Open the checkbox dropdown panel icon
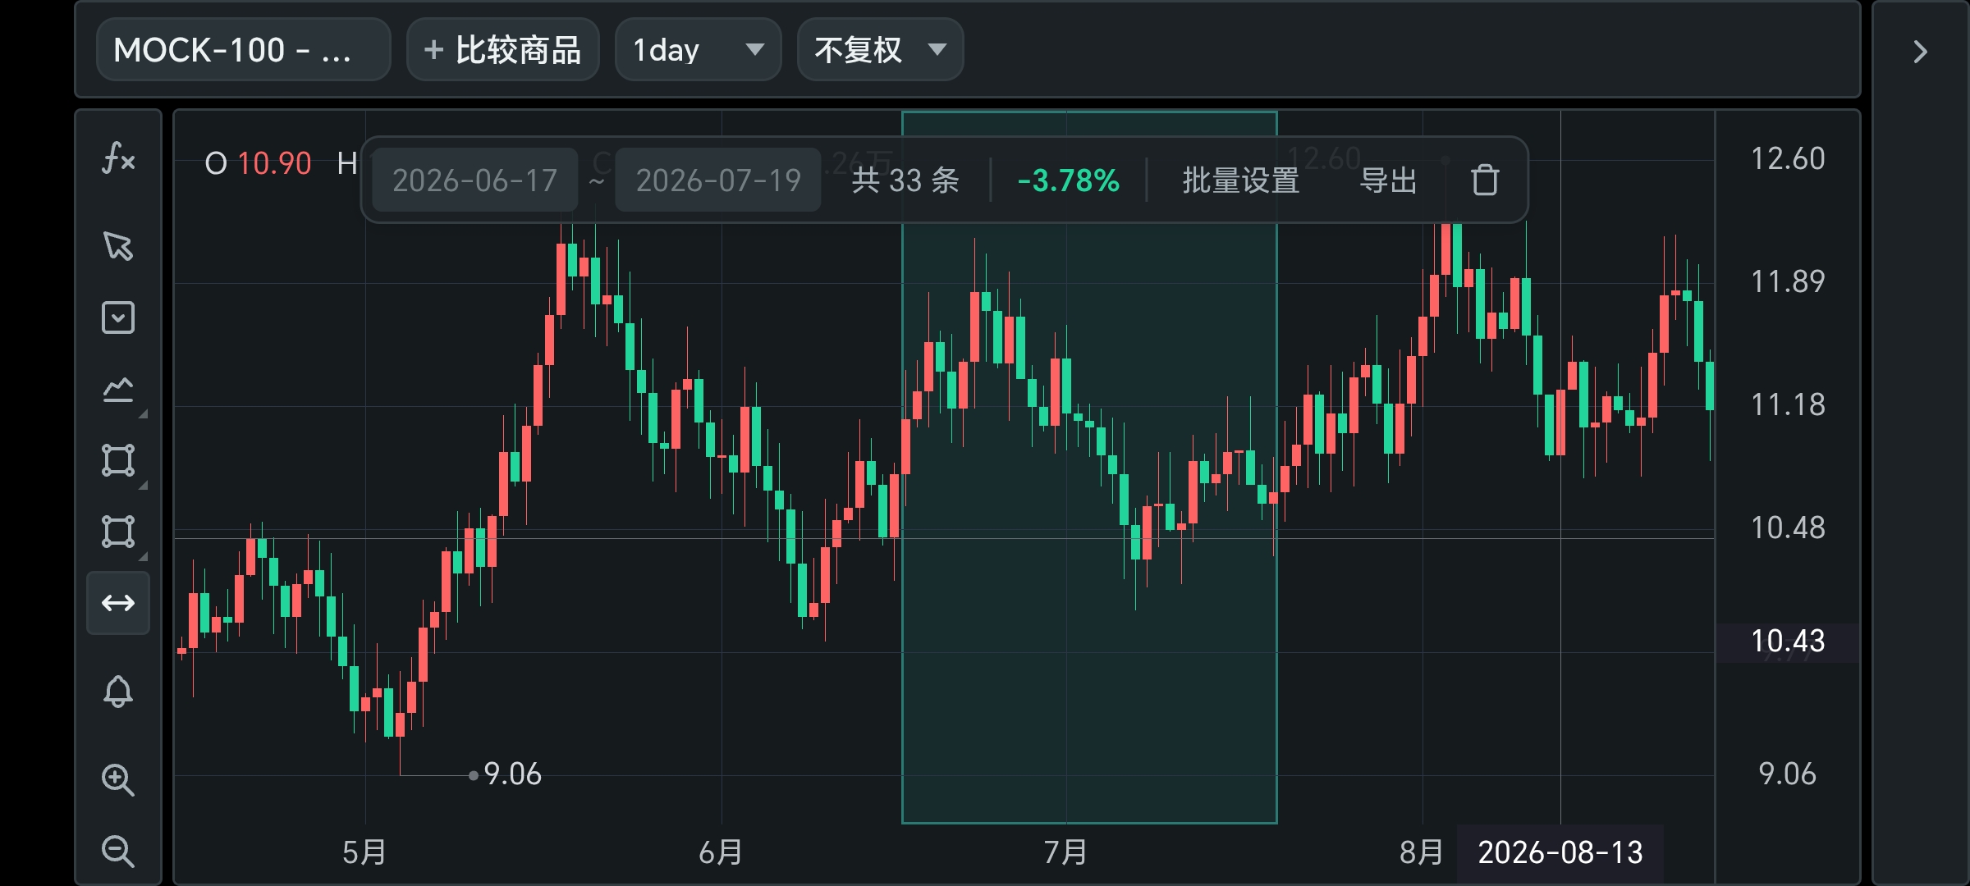 pyautogui.click(x=118, y=317)
